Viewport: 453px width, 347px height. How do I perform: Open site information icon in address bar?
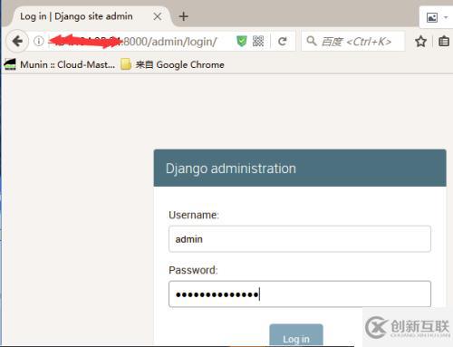tap(39, 41)
